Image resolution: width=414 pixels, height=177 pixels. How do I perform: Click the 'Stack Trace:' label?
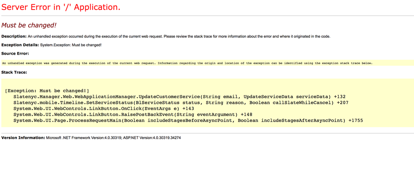[x=14, y=72]
